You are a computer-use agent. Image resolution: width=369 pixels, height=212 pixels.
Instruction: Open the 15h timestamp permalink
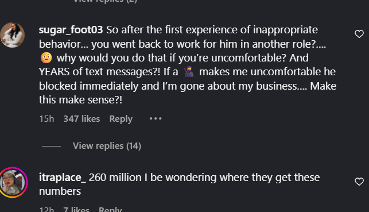coord(46,119)
